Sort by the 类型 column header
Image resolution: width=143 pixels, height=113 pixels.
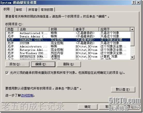tap(12, 29)
